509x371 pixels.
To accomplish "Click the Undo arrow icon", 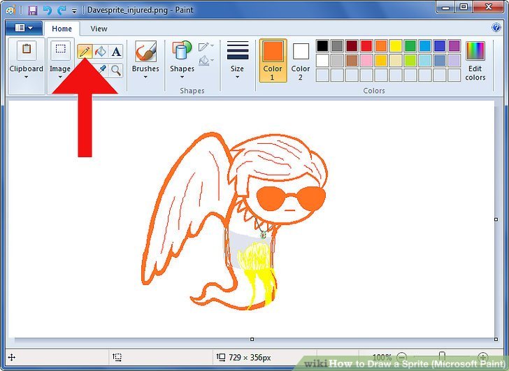I will 48,10.
